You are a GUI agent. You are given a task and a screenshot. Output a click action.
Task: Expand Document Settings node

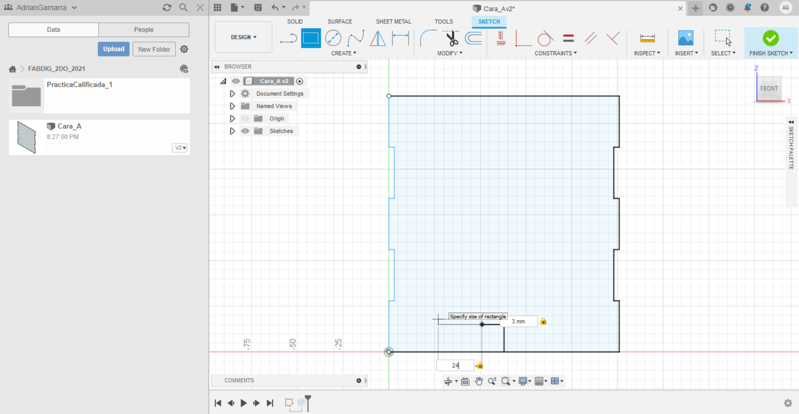point(232,94)
